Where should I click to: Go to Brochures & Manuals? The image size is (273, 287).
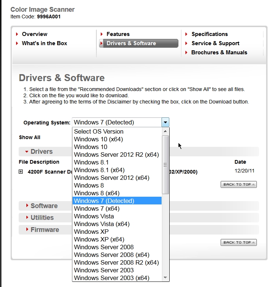pos(219,52)
